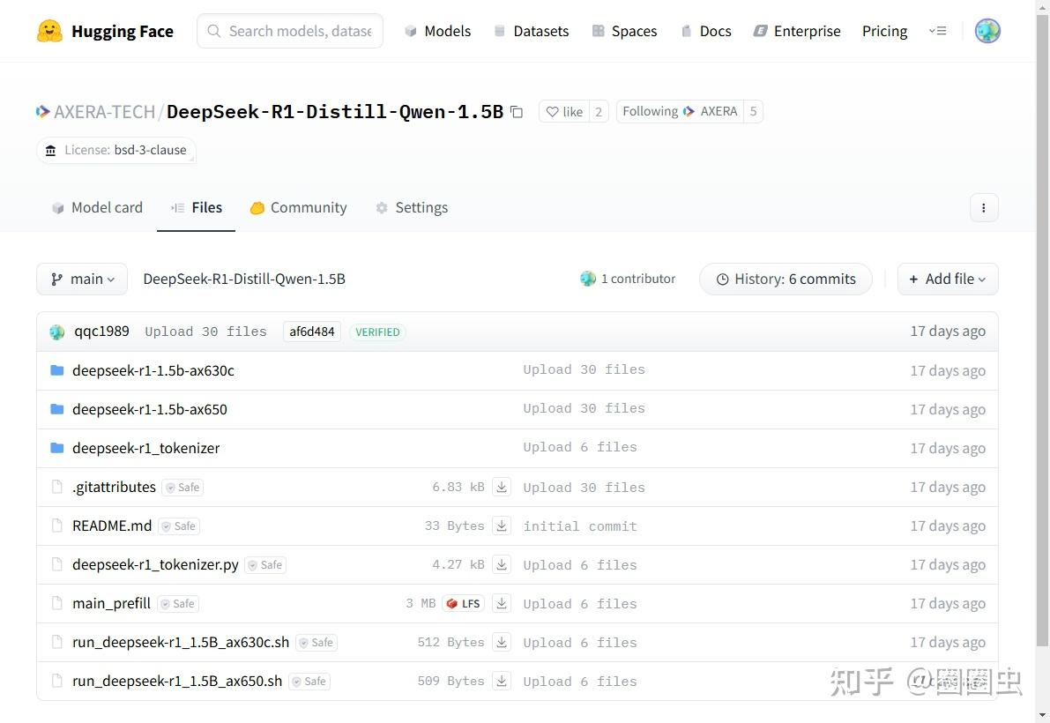Open the run_deepseek-r1_1.5B_ax650.sh file
This screenshot has height=723, width=1050.
pos(176,681)
